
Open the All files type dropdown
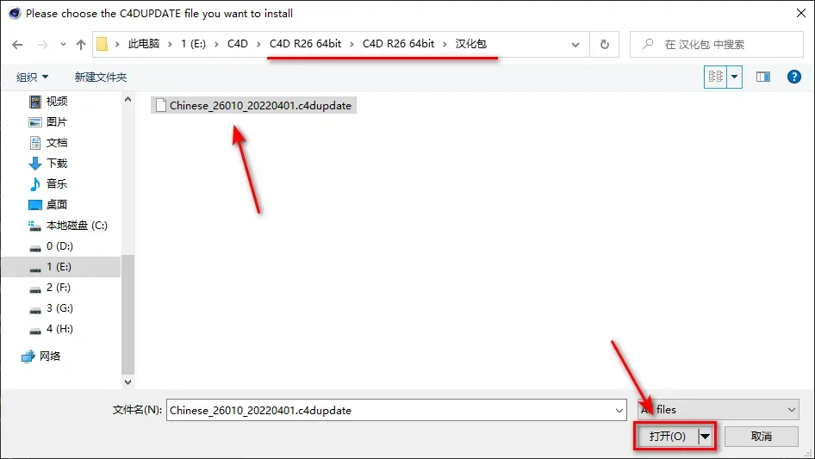[719, 410]
